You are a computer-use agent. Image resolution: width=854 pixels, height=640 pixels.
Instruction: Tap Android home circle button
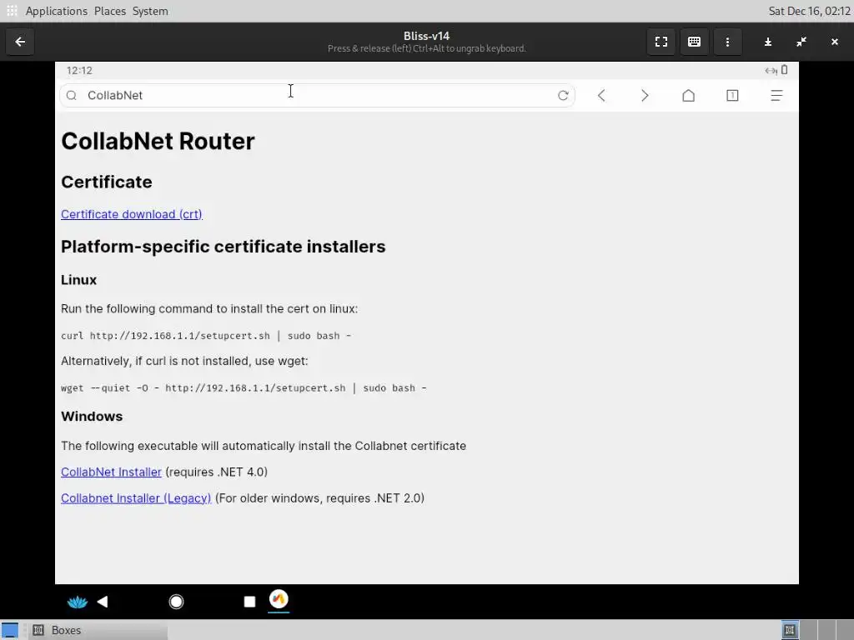[177, 602]
